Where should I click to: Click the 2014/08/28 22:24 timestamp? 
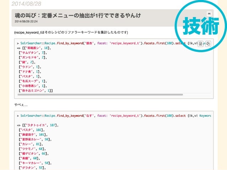coord(26,21)
